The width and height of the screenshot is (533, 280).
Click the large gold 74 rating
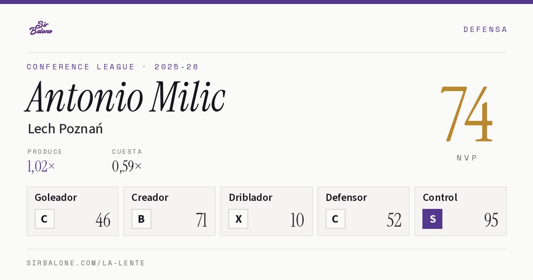(466, 114)
